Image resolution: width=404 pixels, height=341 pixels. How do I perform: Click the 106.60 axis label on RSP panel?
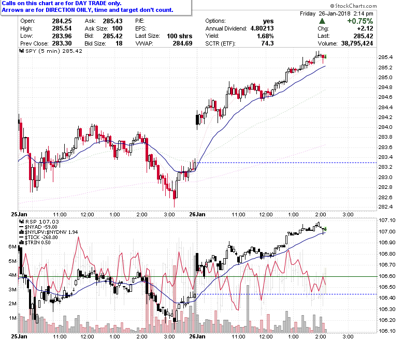tap(387, 276)
